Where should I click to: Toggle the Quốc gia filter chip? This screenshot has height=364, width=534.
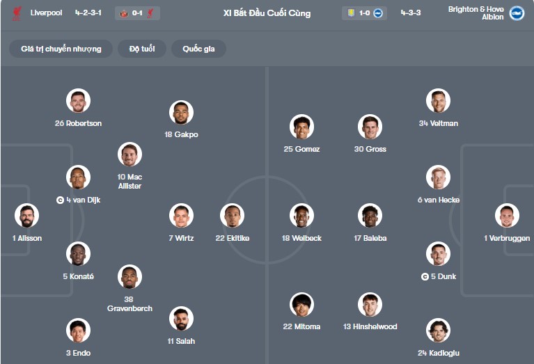click(199, 49)
